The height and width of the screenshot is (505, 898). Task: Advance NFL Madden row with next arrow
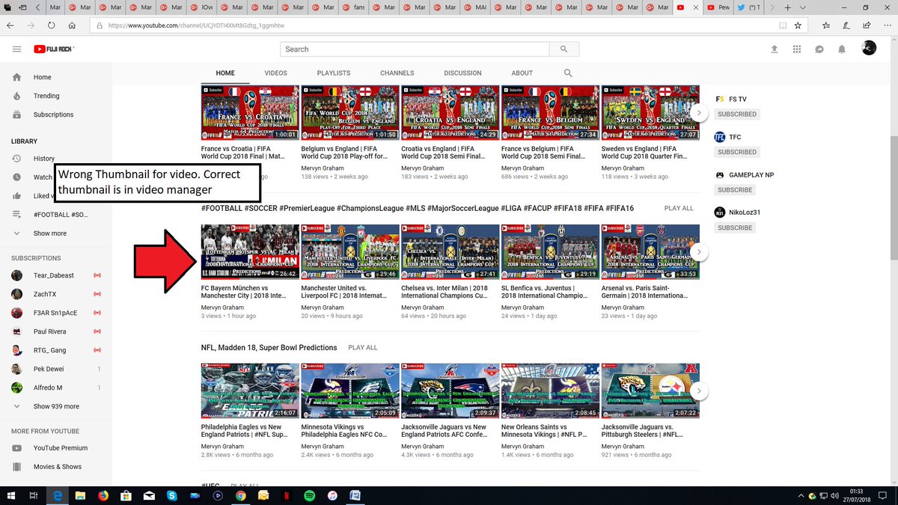698,391
